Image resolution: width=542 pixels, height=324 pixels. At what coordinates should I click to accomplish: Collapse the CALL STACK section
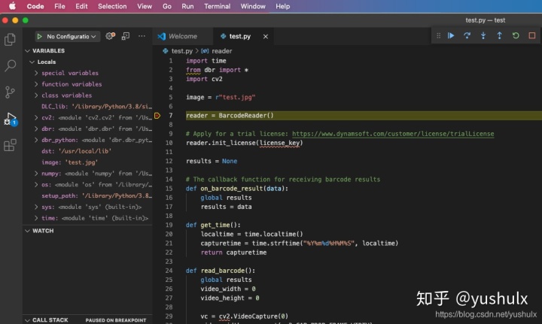(27, 320)
